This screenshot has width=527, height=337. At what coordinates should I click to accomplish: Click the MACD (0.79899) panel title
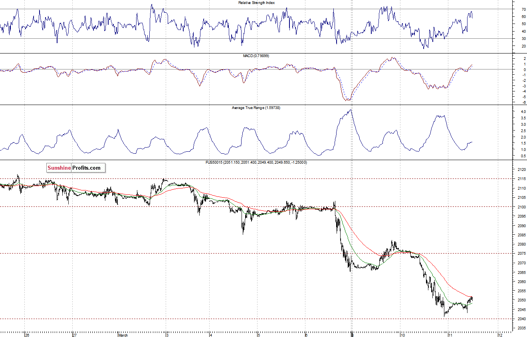pos(256,56)
